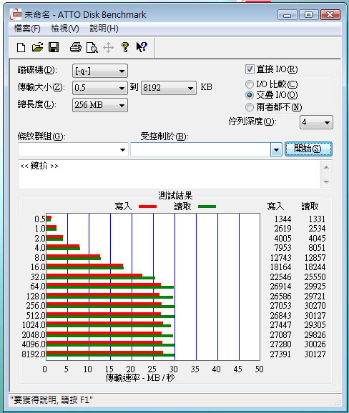Click the Print Preview magnifier icon
The image size is (349, 413).
click(x=92, y=48)
